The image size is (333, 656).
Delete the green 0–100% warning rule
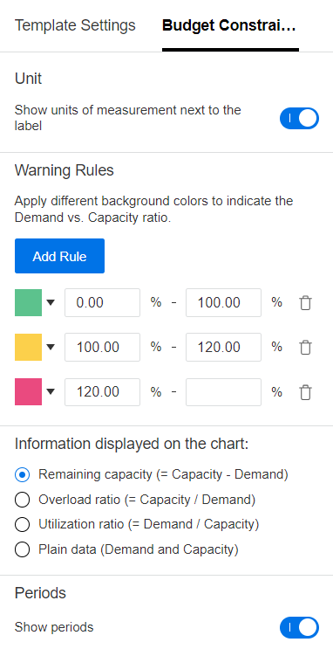[305, 302]
